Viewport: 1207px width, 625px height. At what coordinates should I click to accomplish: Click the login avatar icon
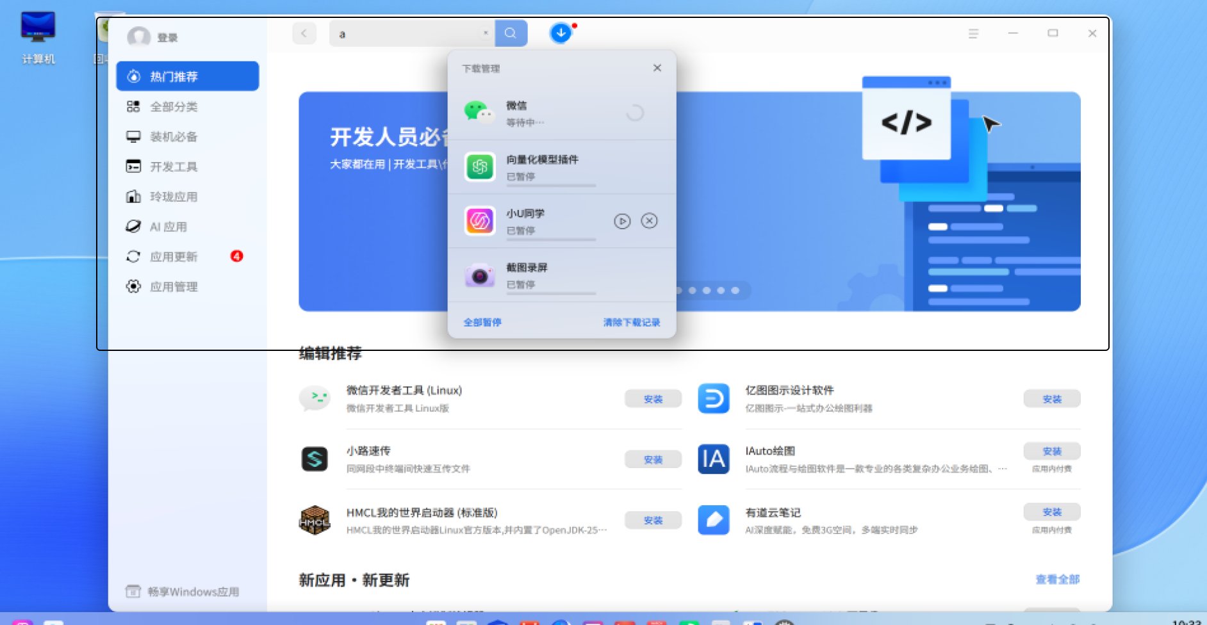click(138, 37)
